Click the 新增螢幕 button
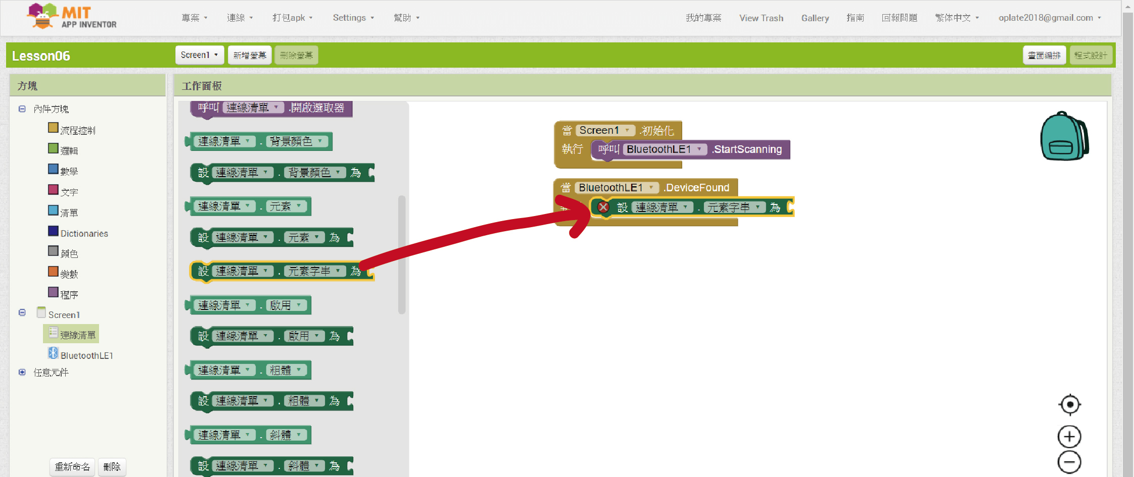Screen dimensions: 1134x477 (x=250, y=55)
